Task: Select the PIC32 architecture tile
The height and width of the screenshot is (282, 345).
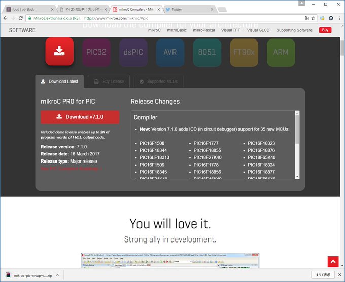Action: click(x=96, y=53)
